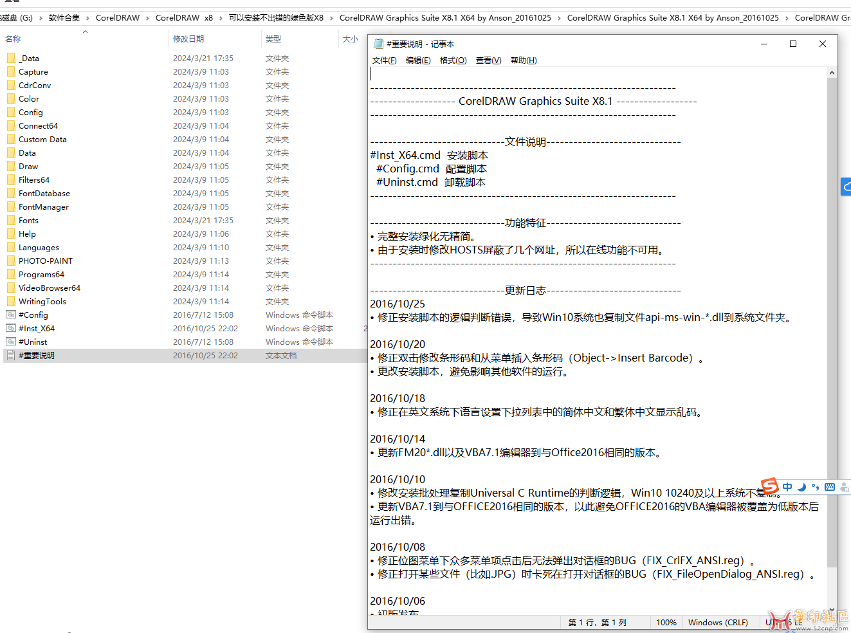Select the WritingTools folder icon
The width and height of the screenshot is (851, 633).
coord(11,301)
